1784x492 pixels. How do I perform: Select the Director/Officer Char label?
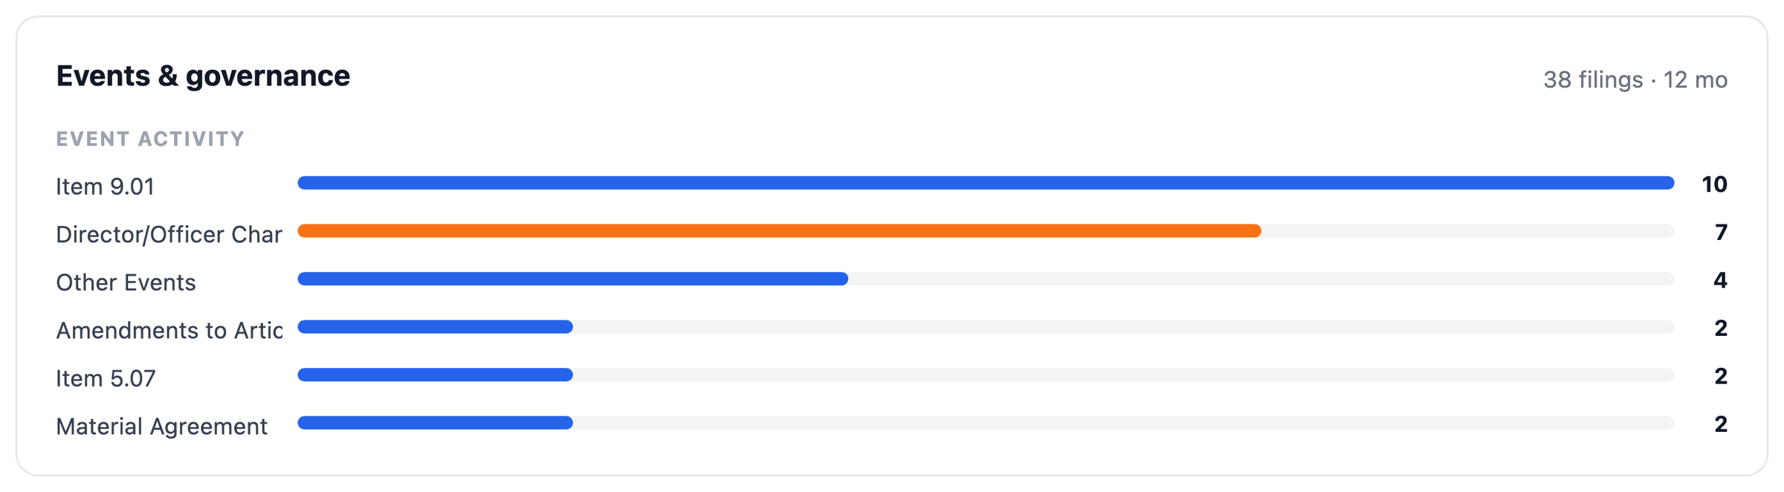pyautogui.click(x=169, y=234)
